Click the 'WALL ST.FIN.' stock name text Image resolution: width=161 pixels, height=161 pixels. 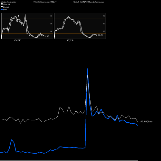click(x=80, y=2)
